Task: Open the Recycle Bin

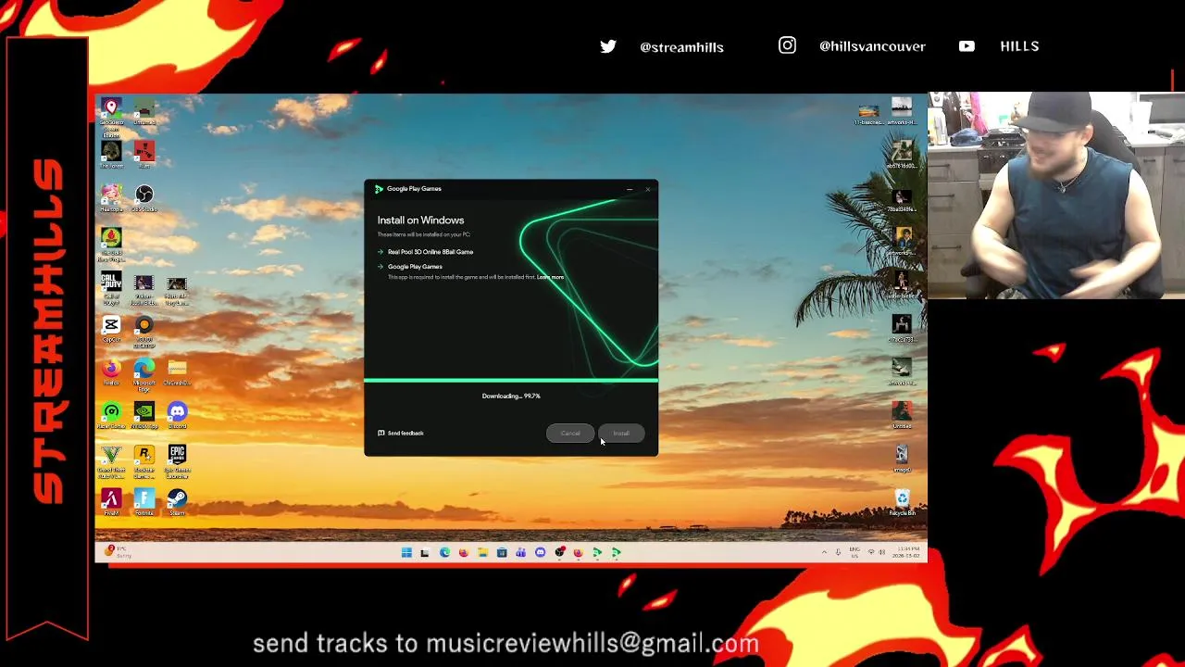Action: click(902, 503)
